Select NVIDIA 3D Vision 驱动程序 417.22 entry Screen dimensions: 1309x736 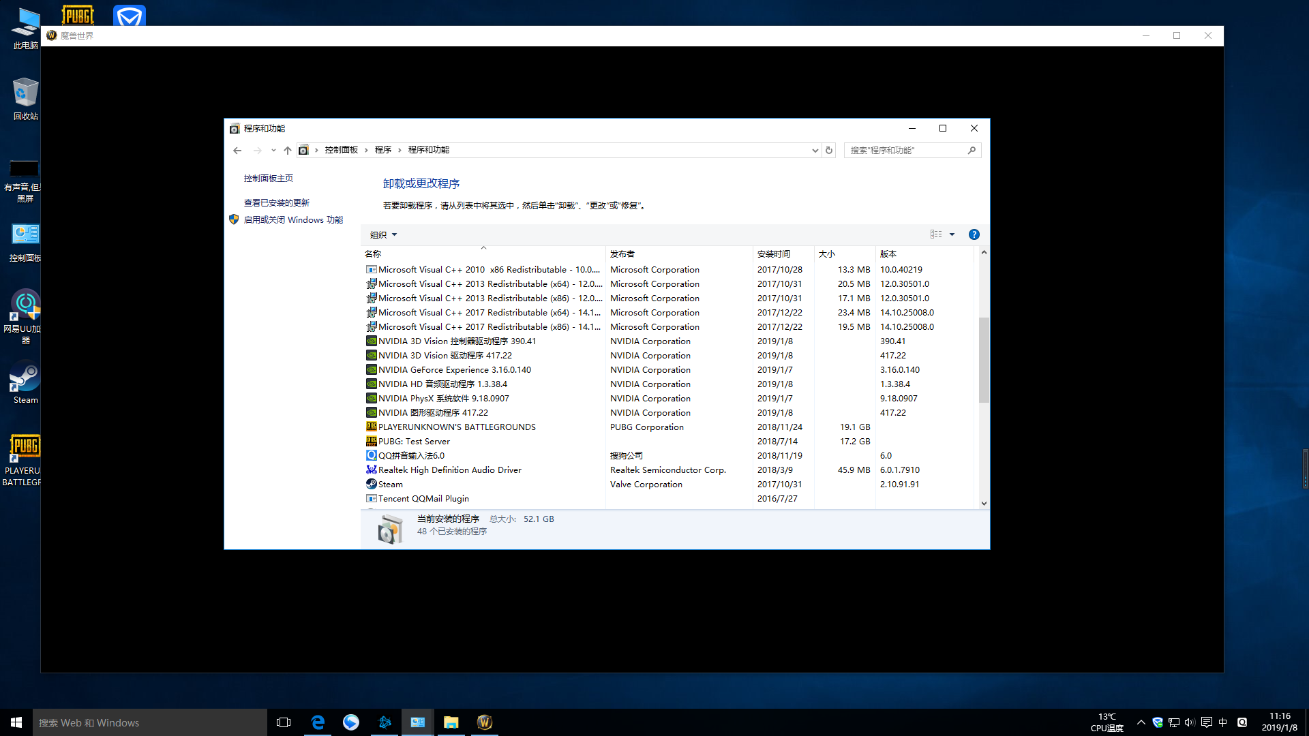pos(669,355)
